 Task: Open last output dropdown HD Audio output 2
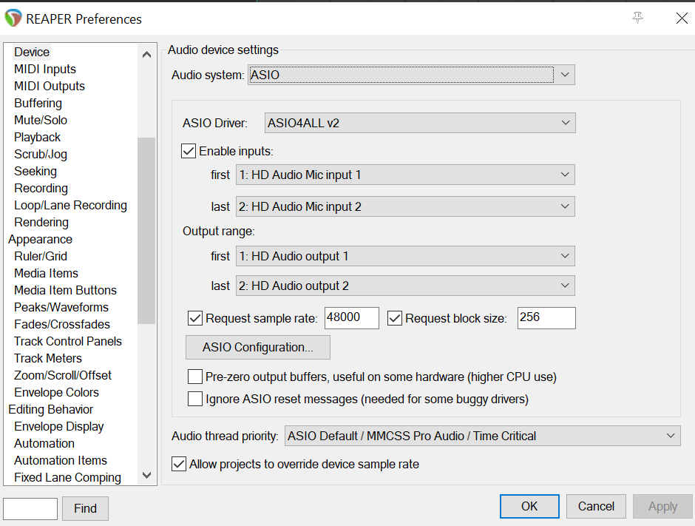pos(405,286)
